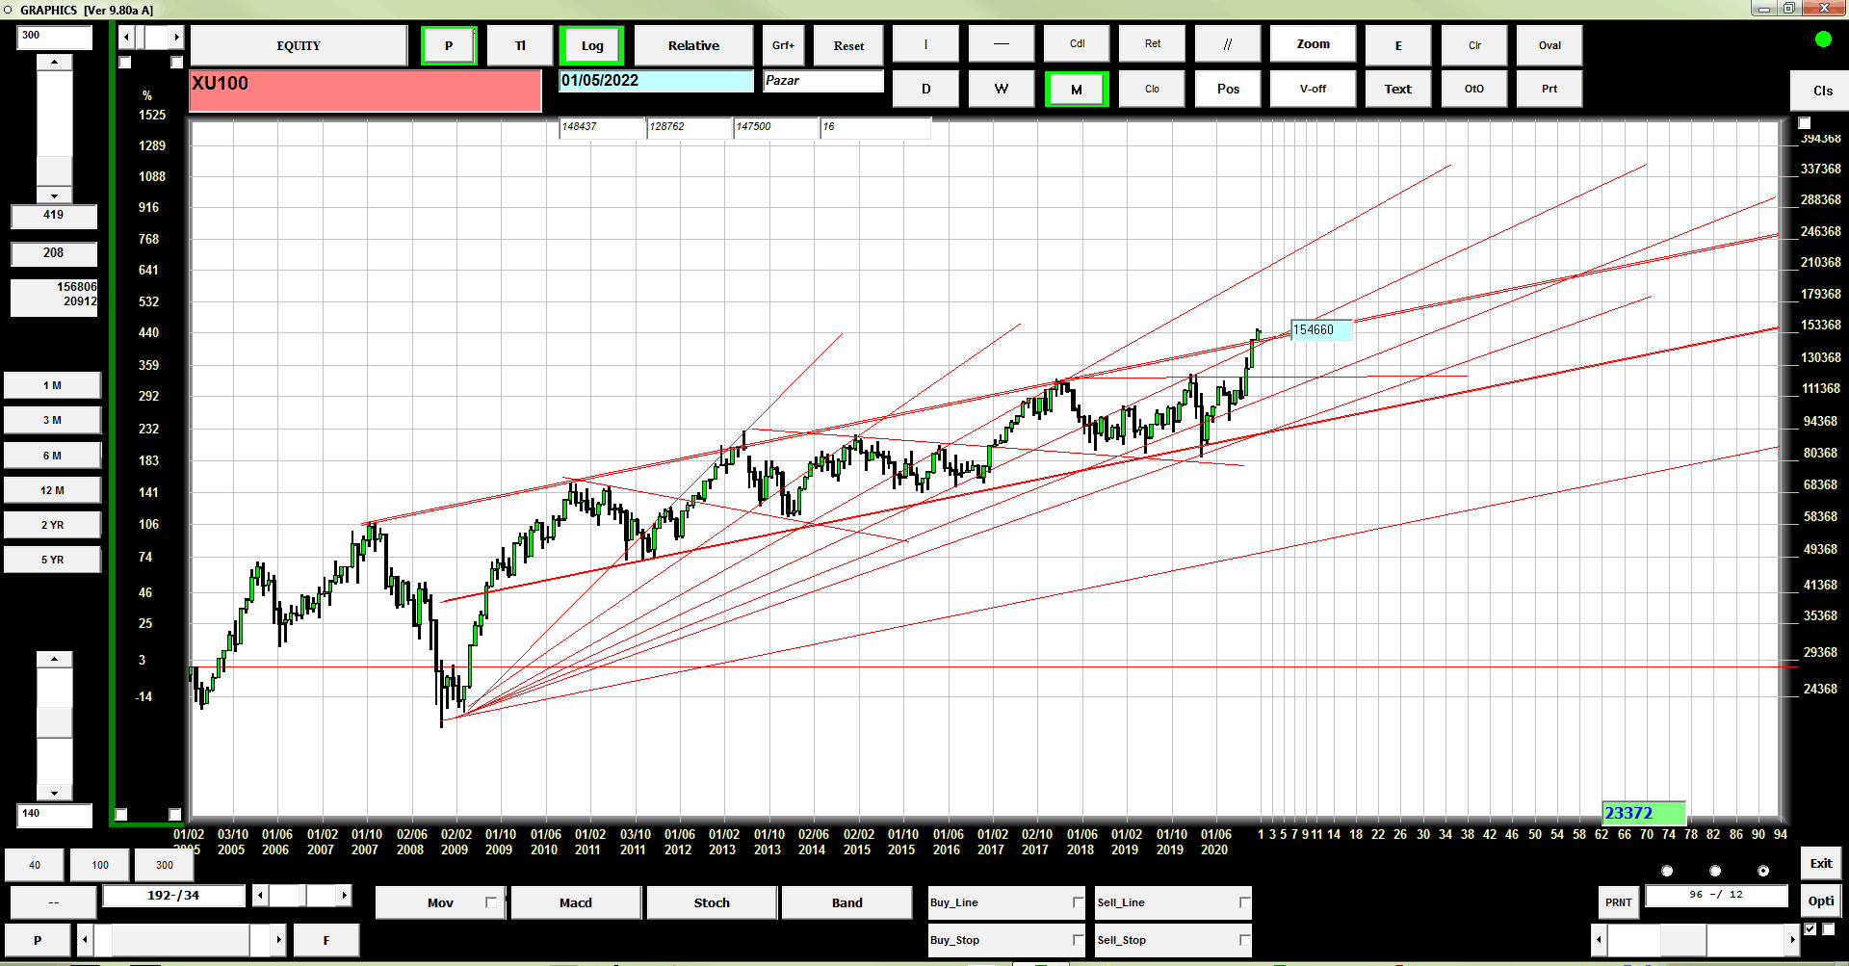Check the Sell_Stop checkbox
Image resolution: width=1849 pixels, height=966 pixels.
1244,940
